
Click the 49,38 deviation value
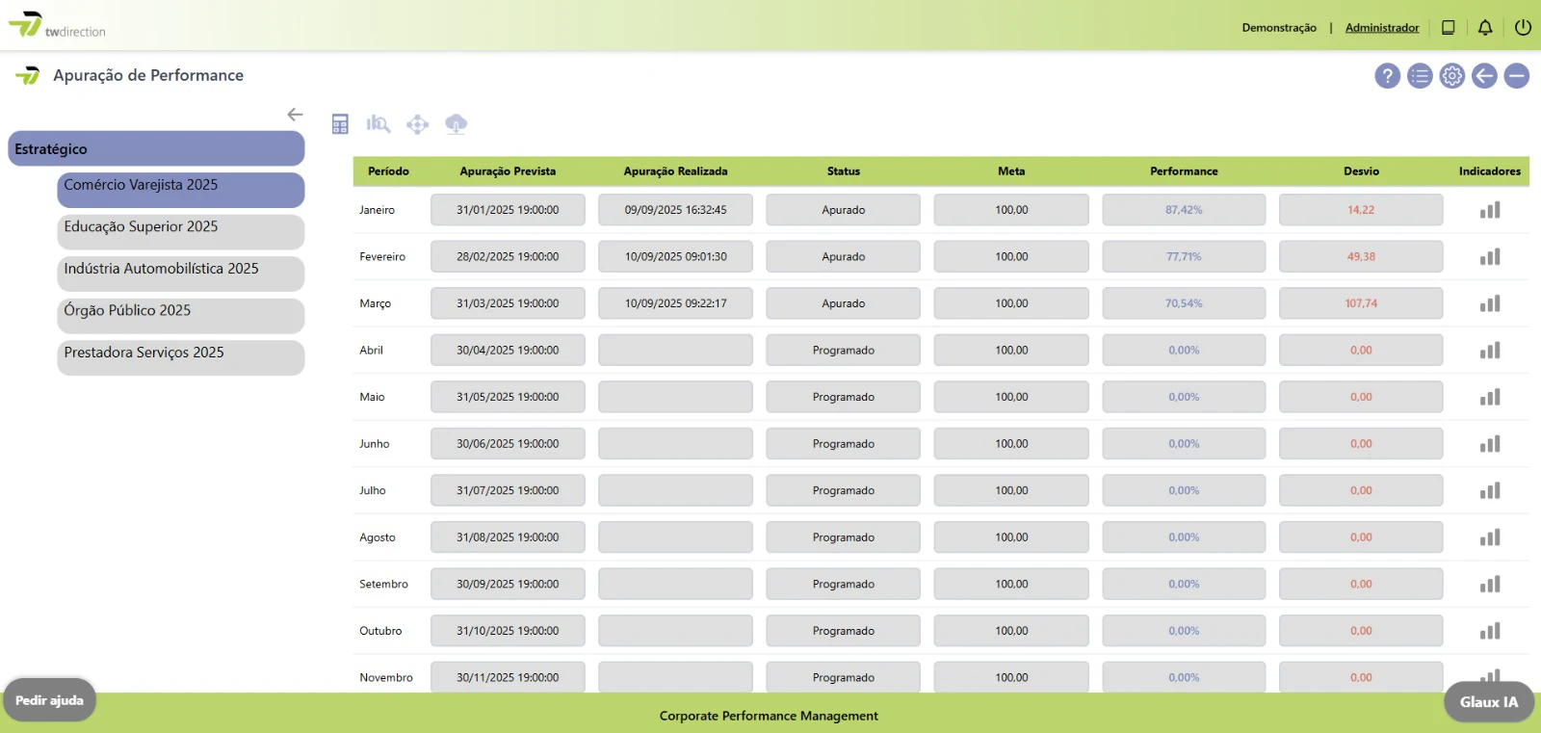coord(1361,256)
